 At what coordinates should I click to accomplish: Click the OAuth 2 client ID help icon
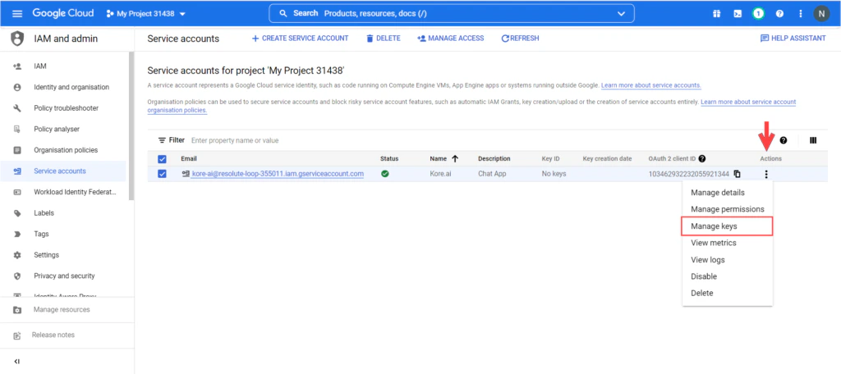(x=702, y=158)
